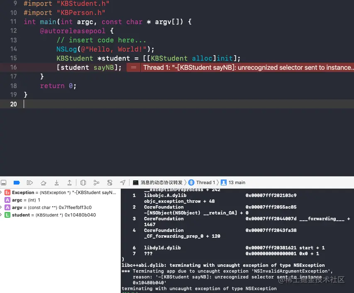The width and height of the screenshot is (354, 293).
Task: Click NSInvalidArgumentException text in console
Action: [292, 271]
